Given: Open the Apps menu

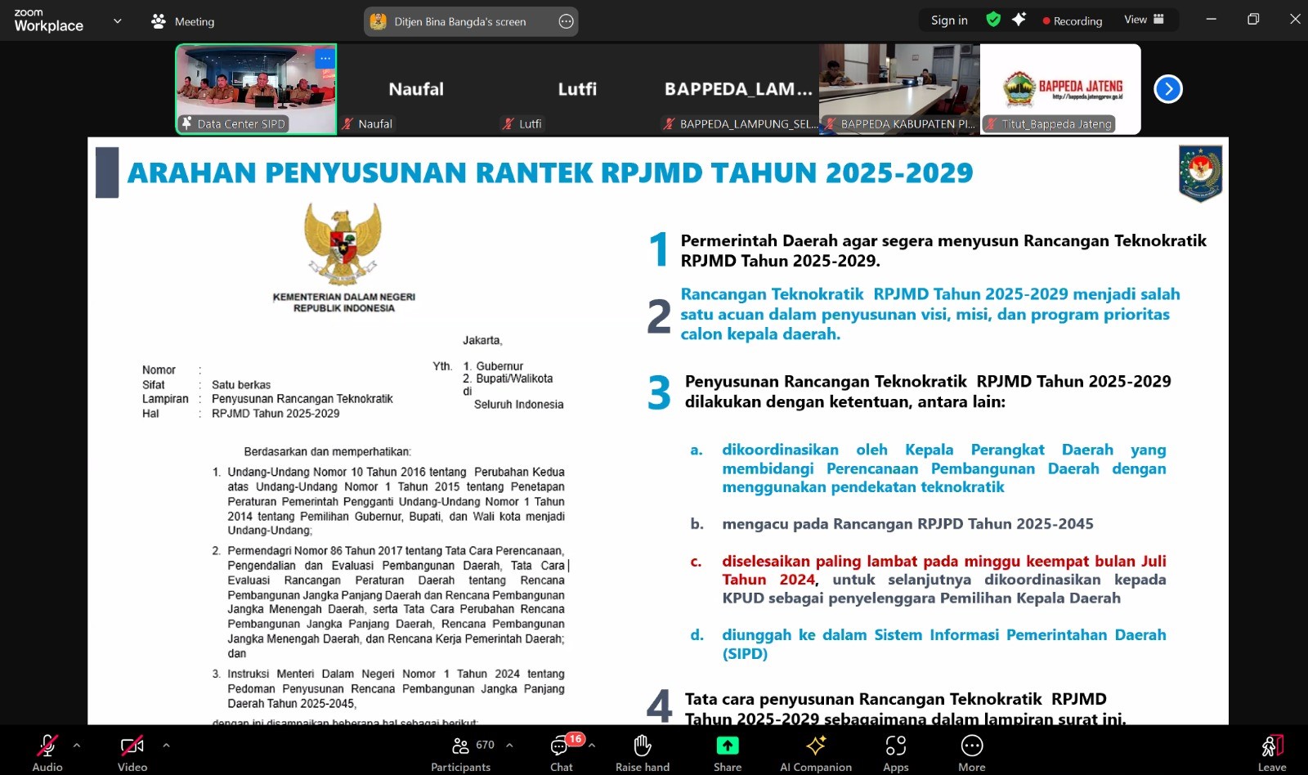Looking at the screenshot, I should coord(896,752).
